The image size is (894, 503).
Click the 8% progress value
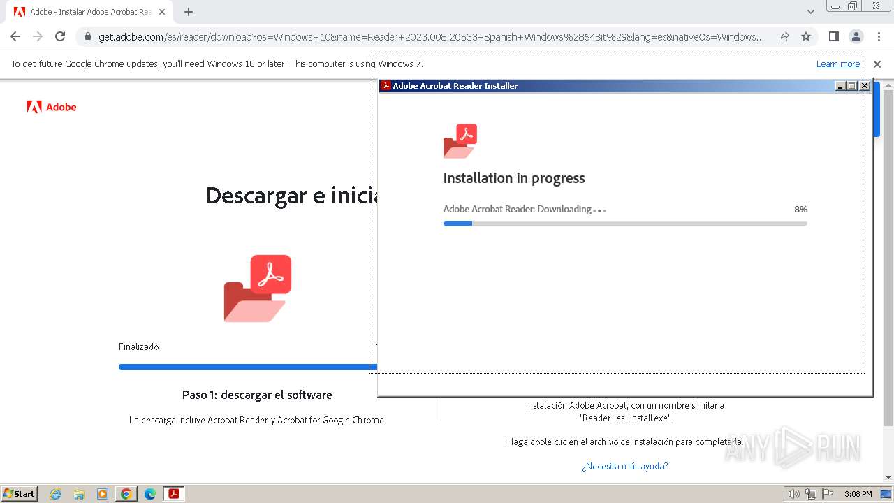coord(800,209)
